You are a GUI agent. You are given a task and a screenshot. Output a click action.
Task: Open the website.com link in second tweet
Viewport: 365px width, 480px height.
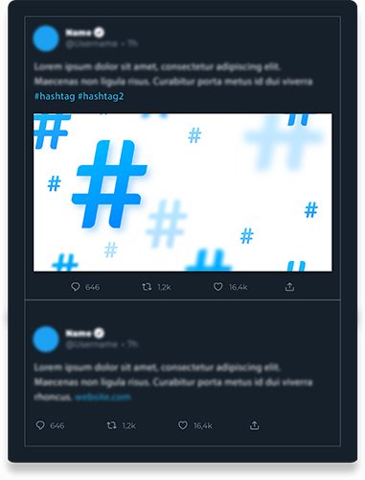point(103,397)
